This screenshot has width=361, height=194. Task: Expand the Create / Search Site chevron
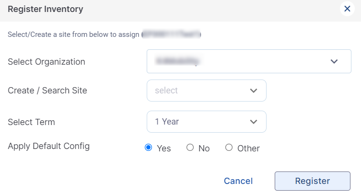coord(254,91)
